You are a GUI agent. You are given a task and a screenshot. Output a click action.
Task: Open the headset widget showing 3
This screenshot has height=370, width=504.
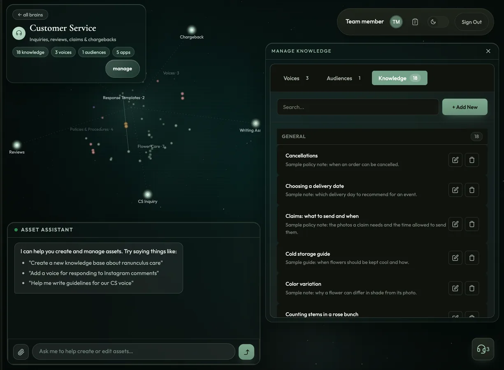tap(483, 349)
